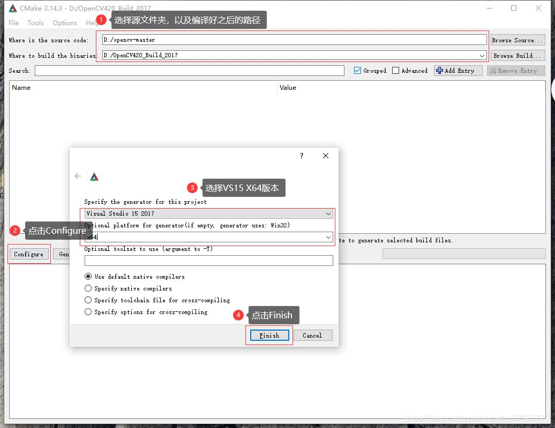Open the Options menu
Image resolution: width=555 pixels, height=428 pixels.
(x=65, y=22)
